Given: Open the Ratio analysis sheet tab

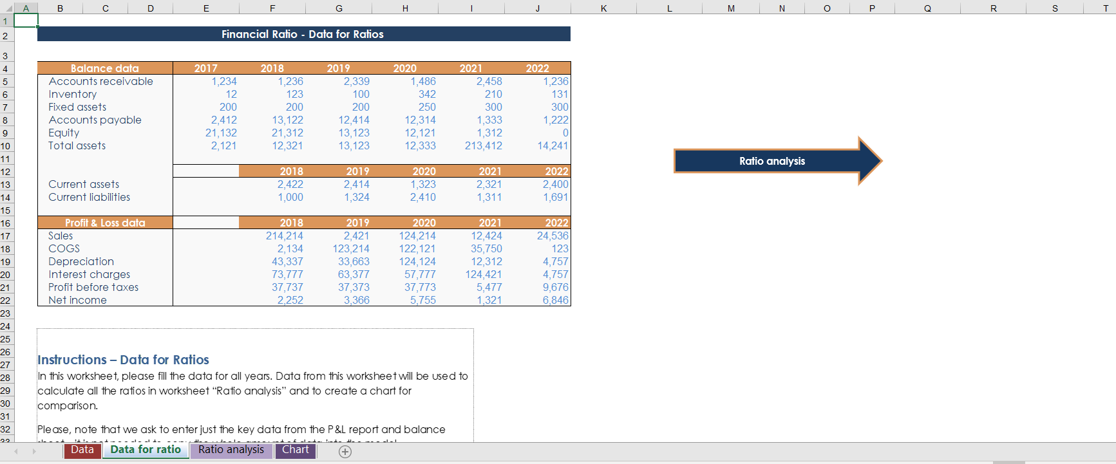Looking at the screenshot, I should coord(231,450).
